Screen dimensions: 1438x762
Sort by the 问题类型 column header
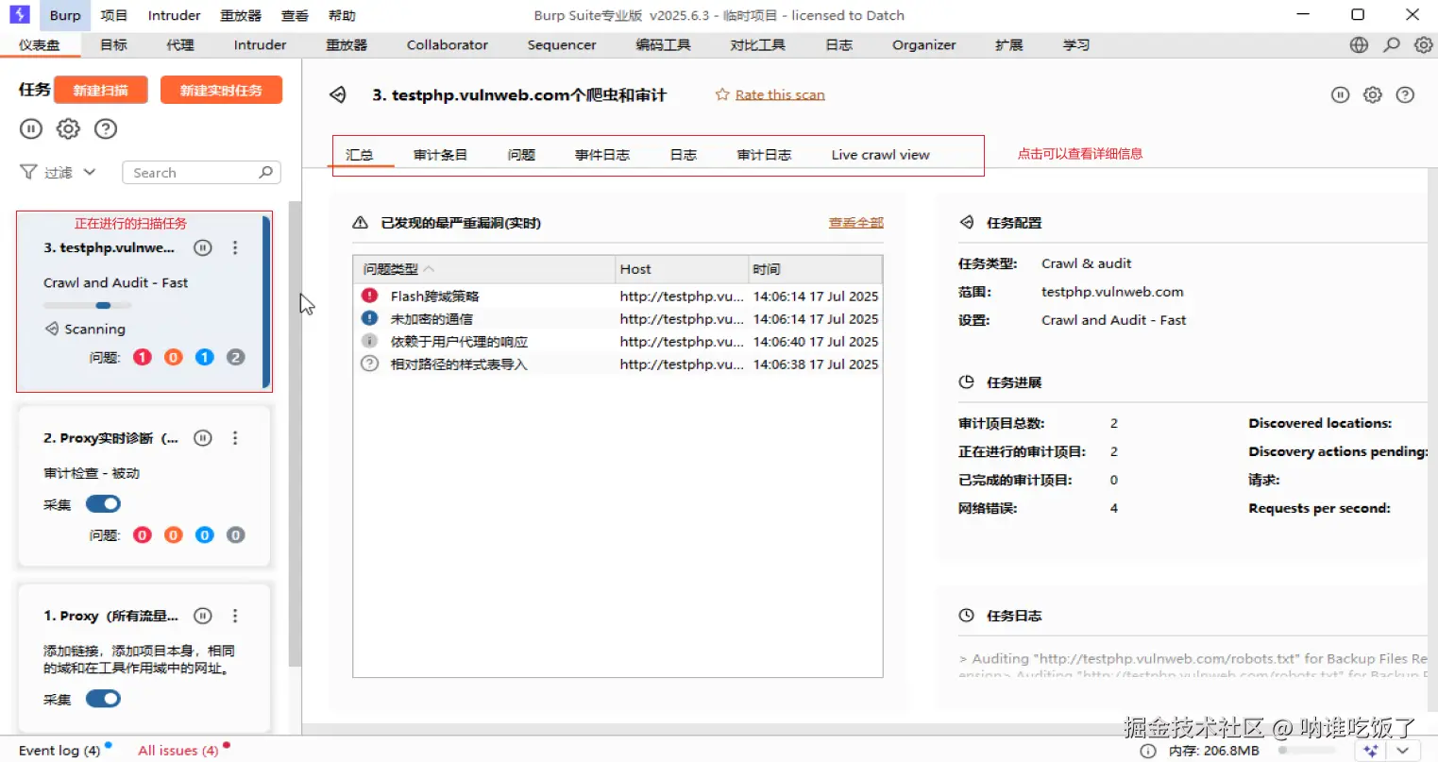pyautogui.click(x=483, y=269)
